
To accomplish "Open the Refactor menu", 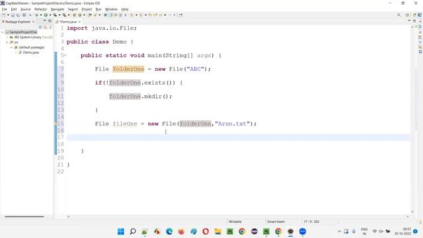I will pos(40,9).
